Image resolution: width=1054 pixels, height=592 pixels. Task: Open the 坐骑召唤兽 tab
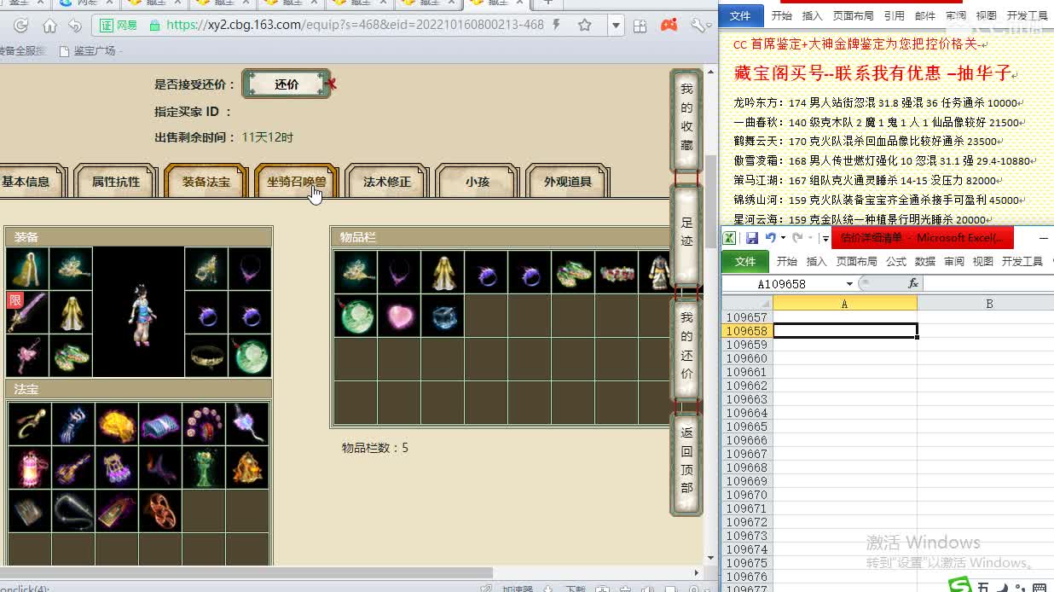(x=297, y=182)
